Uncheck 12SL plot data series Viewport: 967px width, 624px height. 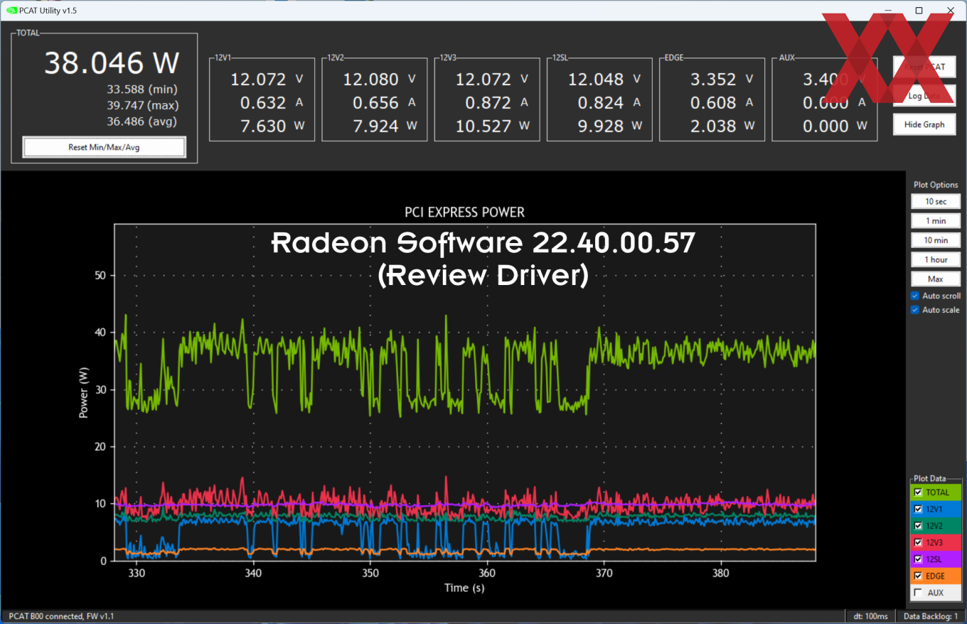(x=918, y=559)
